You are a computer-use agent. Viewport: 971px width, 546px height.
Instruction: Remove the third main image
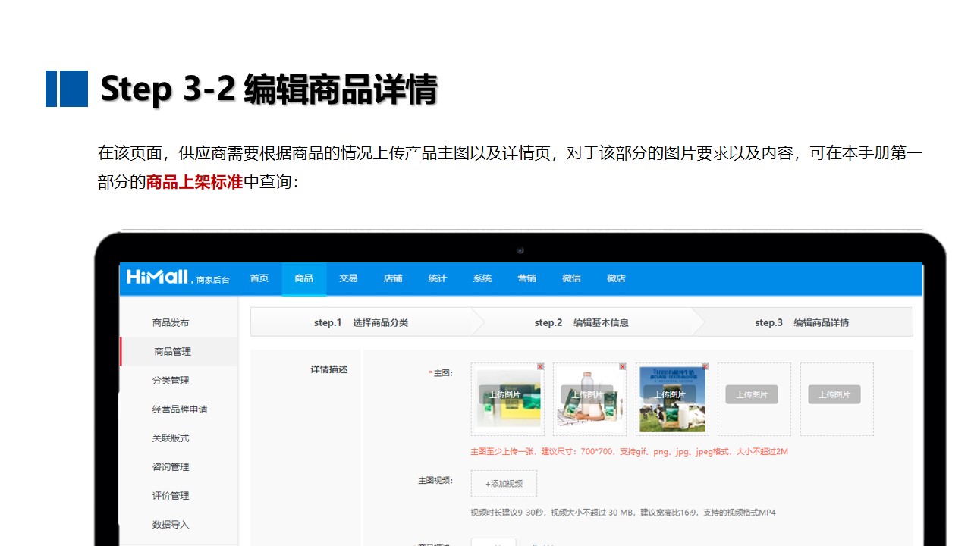point(705,366)
